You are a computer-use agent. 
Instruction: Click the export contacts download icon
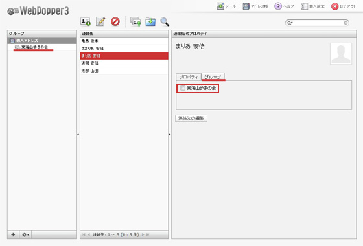(x=150, y=22)
